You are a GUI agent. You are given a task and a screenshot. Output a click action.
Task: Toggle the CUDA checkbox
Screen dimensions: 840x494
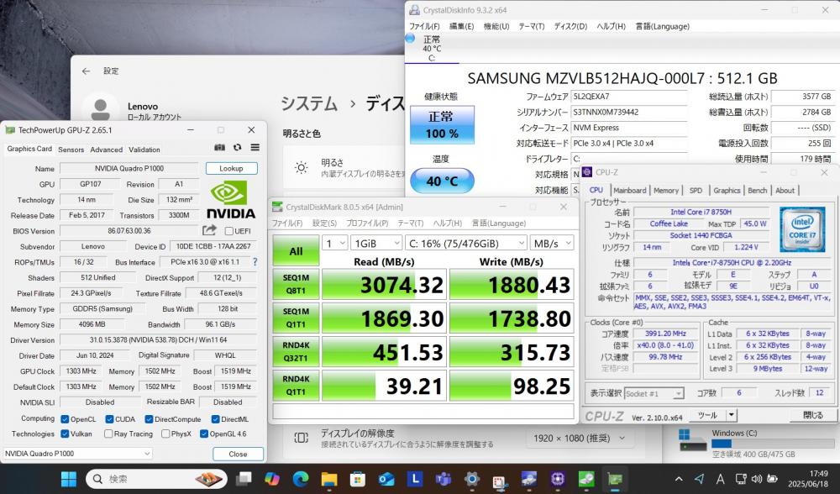pyautogui.click(x=109, y=419)
